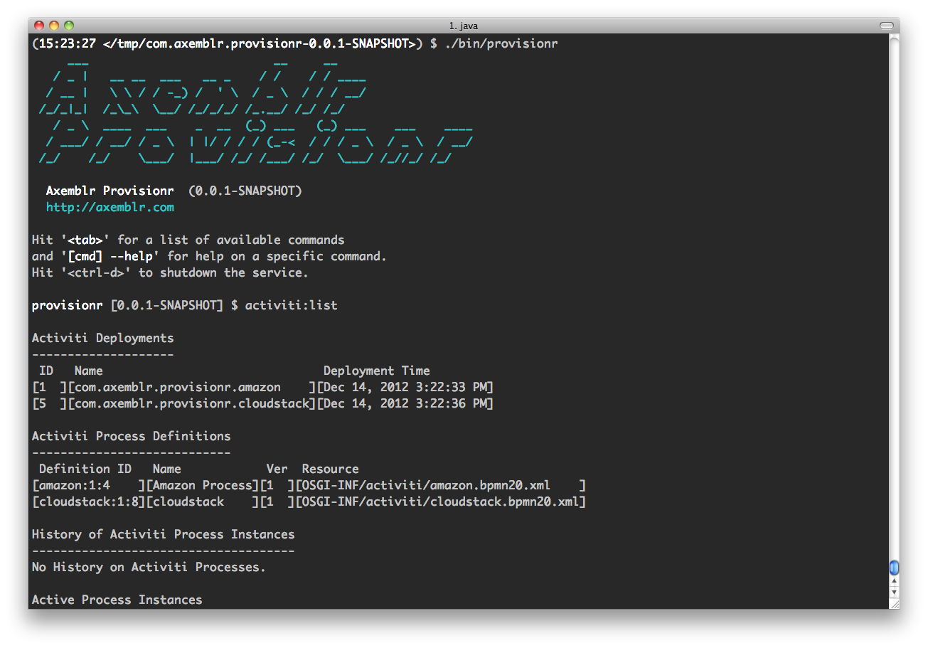Open the http://axemblr.com link

pyautogui.click(x=110, y=208)
